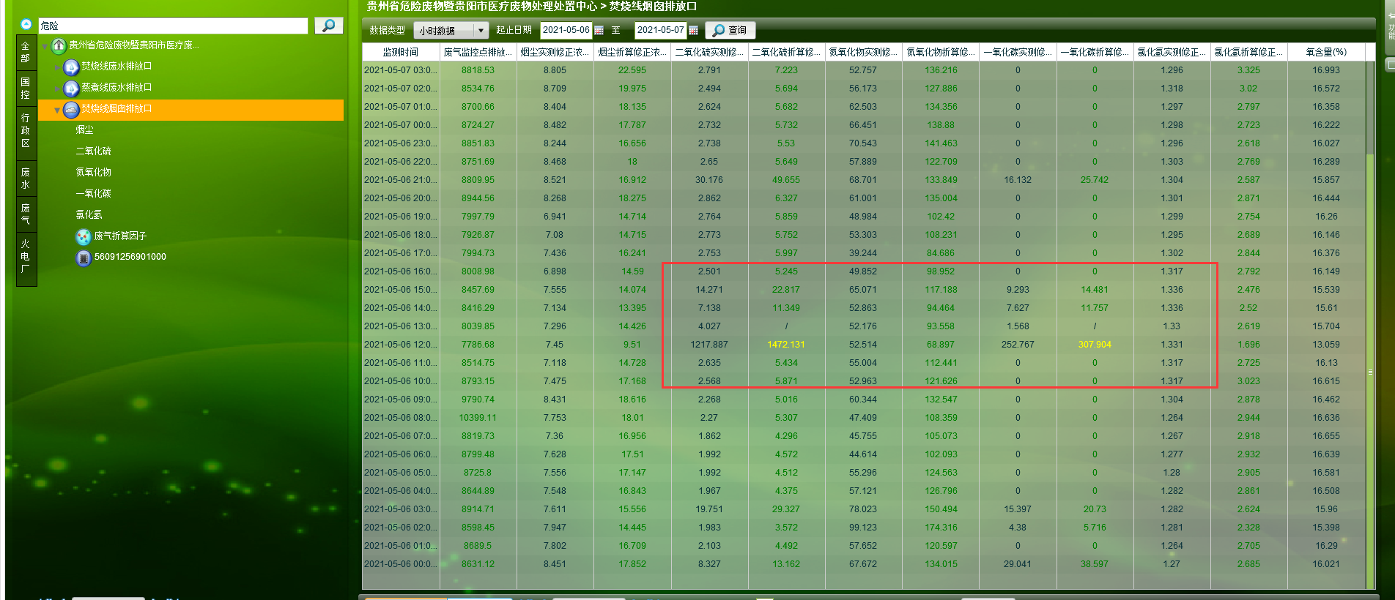Select 氮氧化物 in the tree
Image resolution: width=1395 pixels, height=600 pixels.
[x=94, y=172]
